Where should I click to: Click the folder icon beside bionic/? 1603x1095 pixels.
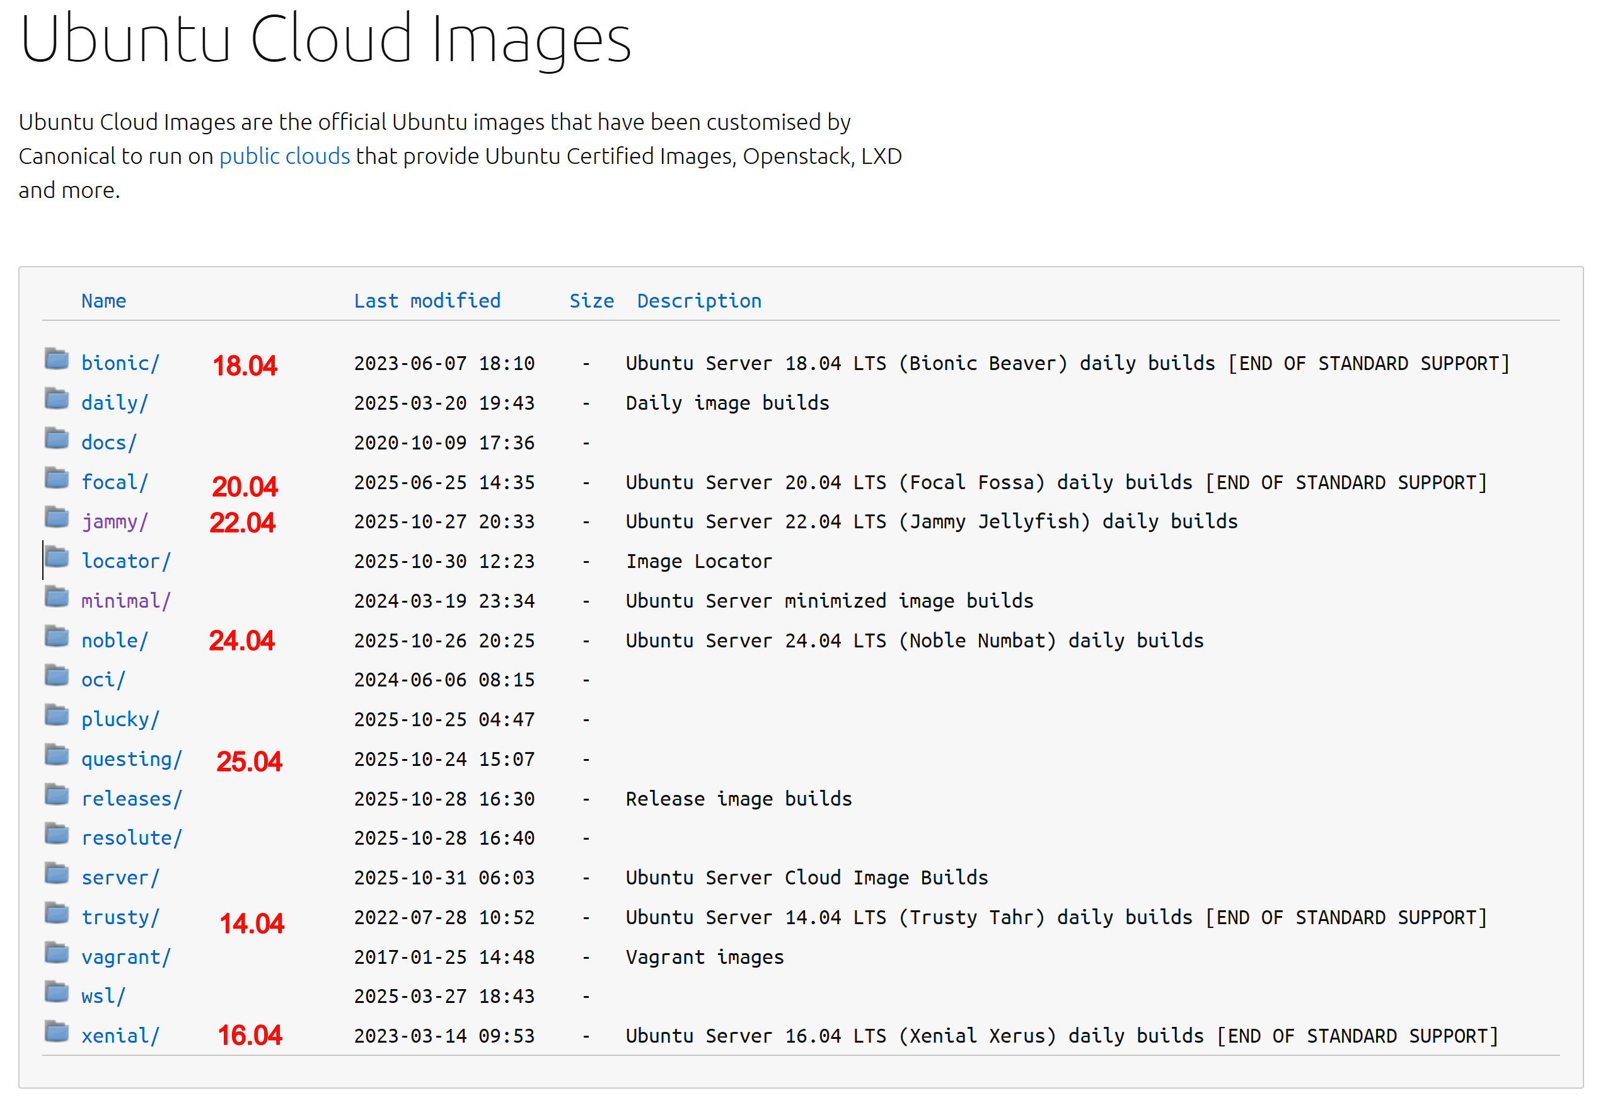coord(57,359)
